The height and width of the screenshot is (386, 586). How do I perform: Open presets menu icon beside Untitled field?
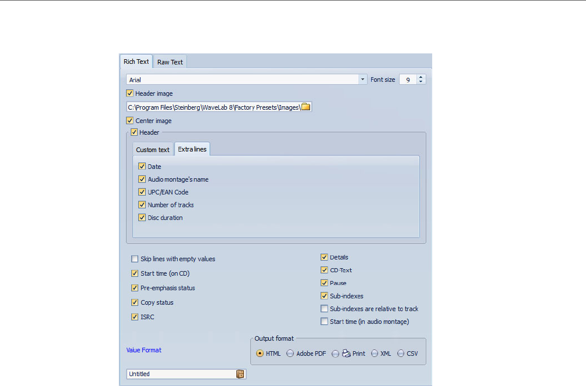(x=240, y=374)
